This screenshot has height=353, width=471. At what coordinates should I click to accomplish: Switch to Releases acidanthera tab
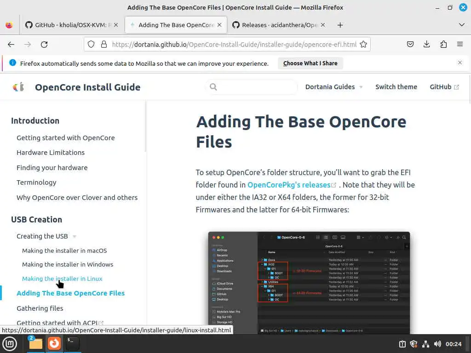tap(279, 25)
